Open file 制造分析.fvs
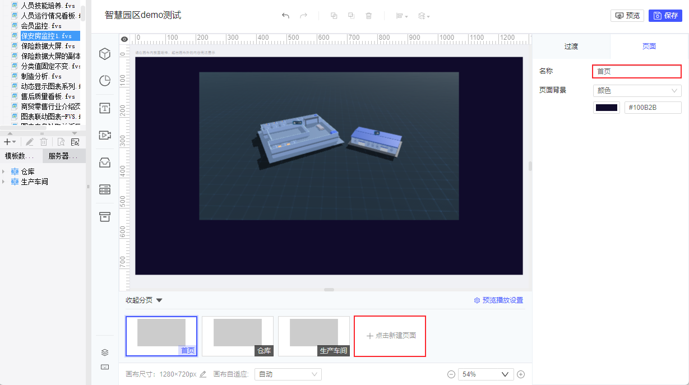The height and width of the screenshot is (385, 689). (41, 76)
